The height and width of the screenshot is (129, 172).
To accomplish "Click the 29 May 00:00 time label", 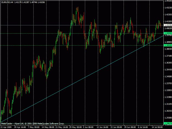I will tap(75, 127).
